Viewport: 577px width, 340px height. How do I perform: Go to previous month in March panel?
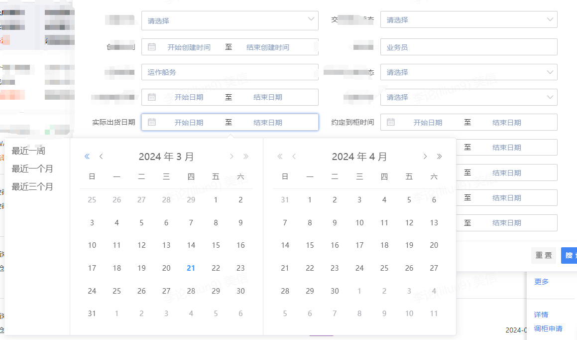101,157
